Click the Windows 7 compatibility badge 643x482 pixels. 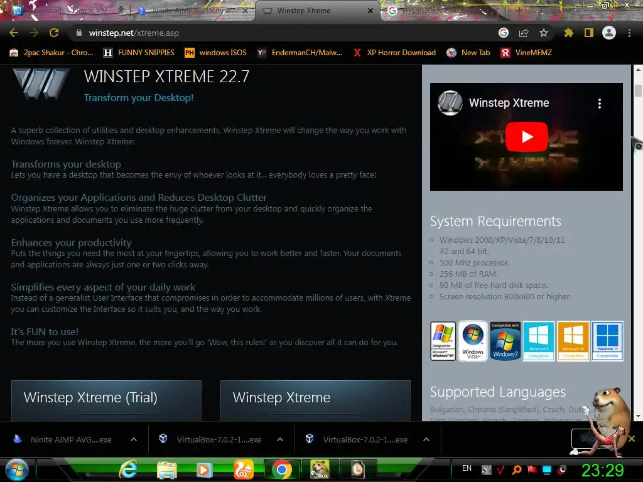pyautogui.click(x=505, y=341)
